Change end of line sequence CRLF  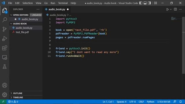click(141, 102)
